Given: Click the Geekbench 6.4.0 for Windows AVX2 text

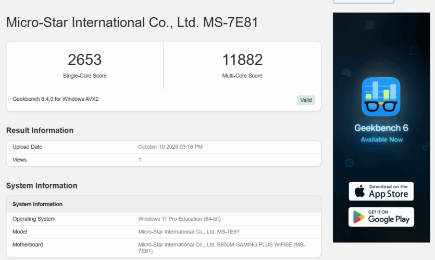Looking at the screenshot, I should [x=56, y=99].
